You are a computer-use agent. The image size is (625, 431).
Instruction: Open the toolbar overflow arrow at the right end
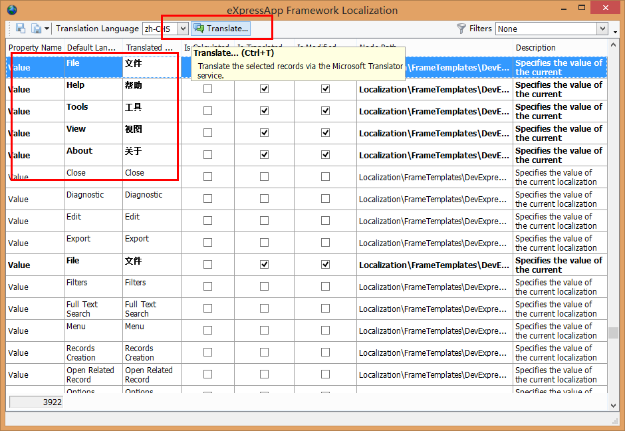pyautogui.click(x=616, y=31)
